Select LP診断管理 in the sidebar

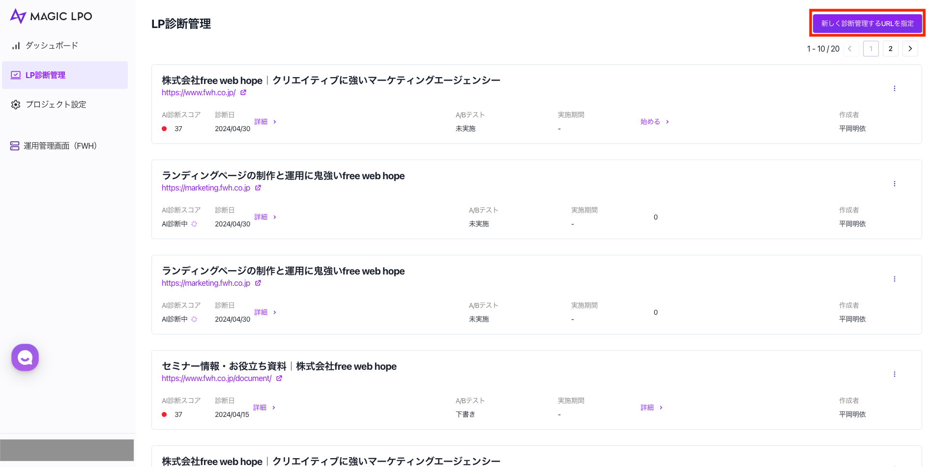(x=65, y=75)
